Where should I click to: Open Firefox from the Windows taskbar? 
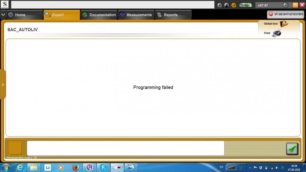pos(75,167)
